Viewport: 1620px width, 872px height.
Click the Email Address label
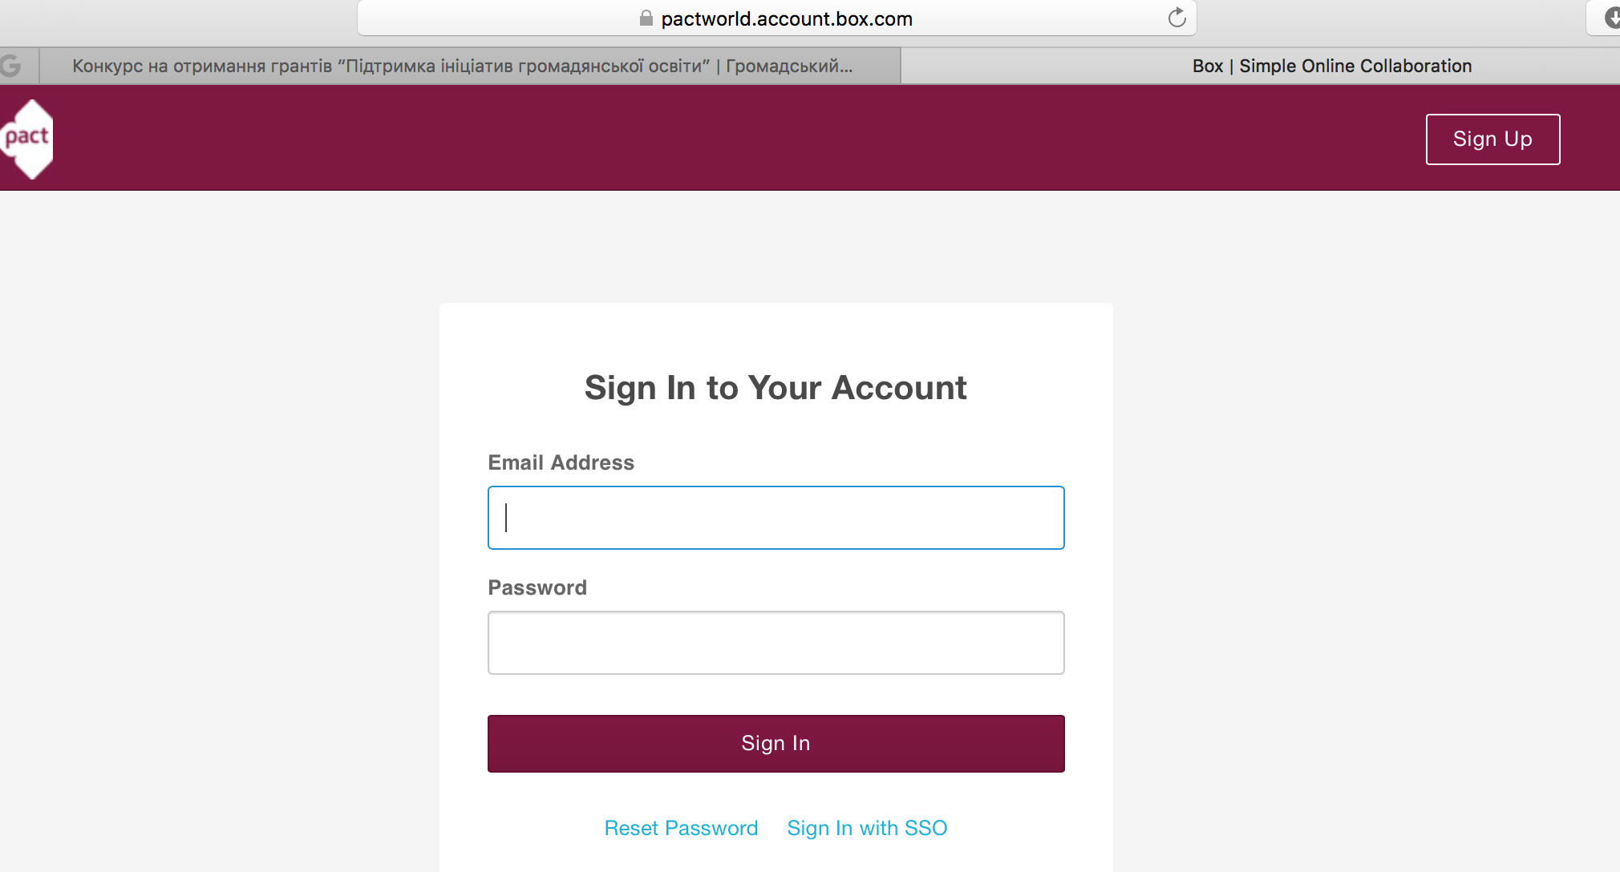pyautogui.click(x=561, y=462)
